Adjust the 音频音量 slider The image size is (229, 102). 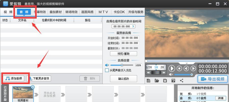pos(122,65)
